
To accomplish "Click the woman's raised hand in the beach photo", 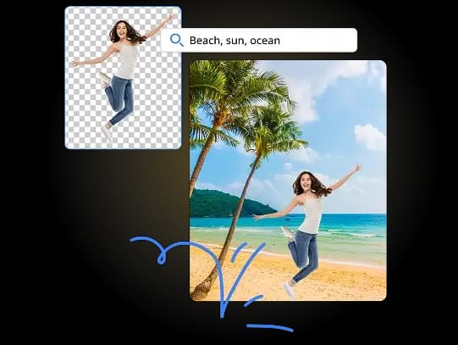I will pyautogui.click(x=357, y=168).
